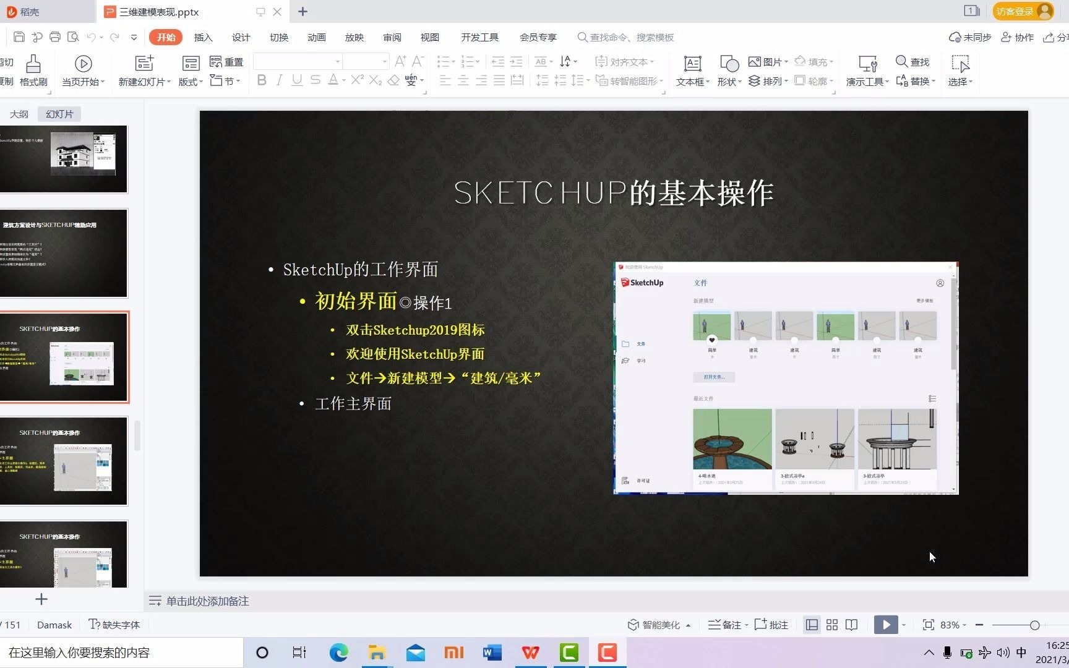This screenshot has height=668, width=1069.
Task: Click the 访客登录 guest login button
Action: [x=1023, y=11]
